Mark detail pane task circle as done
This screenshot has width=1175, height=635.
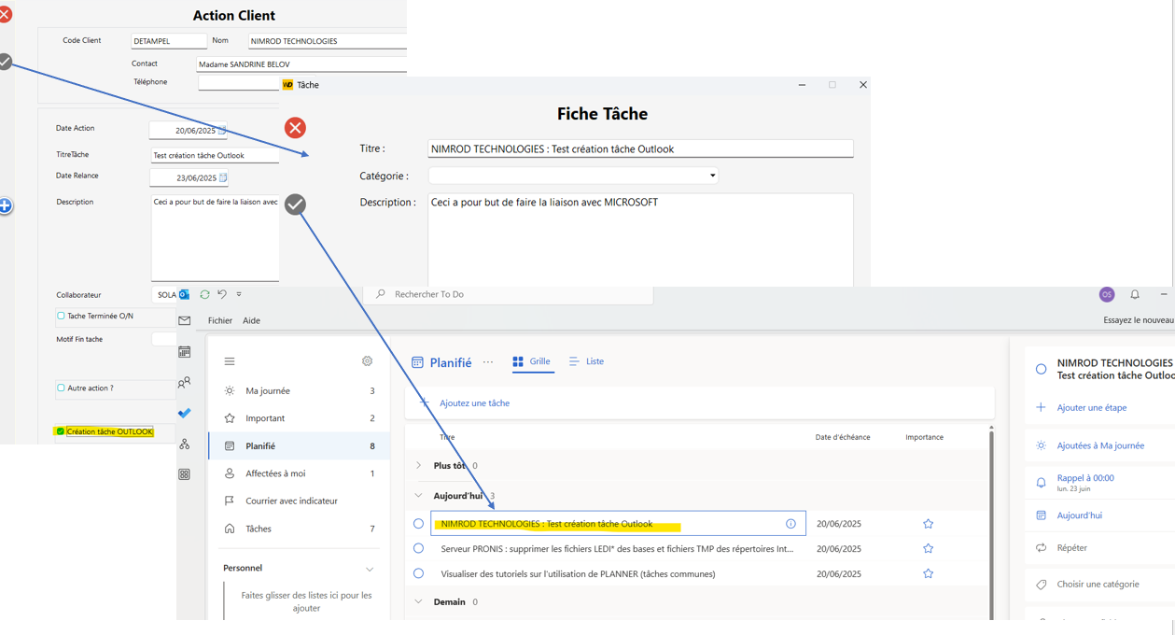point(1042,369)
